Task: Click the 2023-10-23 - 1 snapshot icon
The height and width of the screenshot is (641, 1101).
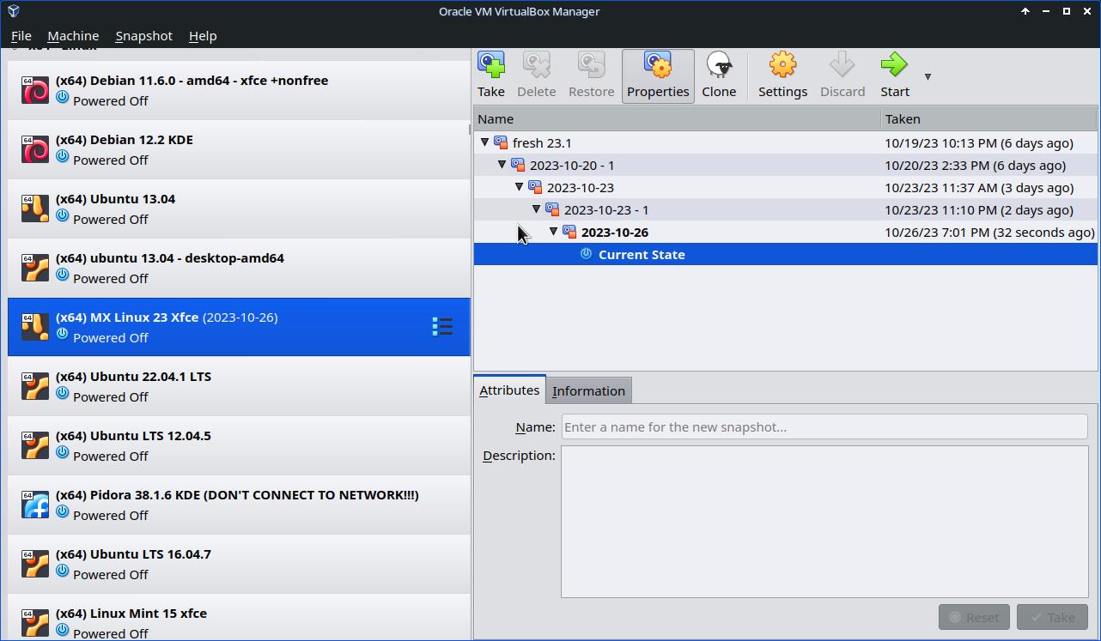Action: pyautogui.click(x=552, y=209)
